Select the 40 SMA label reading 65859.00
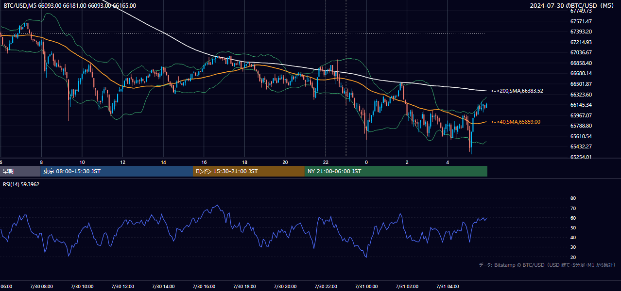Image resolution: width=621 pixels, height=291 pixels. pyautogui.click(x=516, y=122)
